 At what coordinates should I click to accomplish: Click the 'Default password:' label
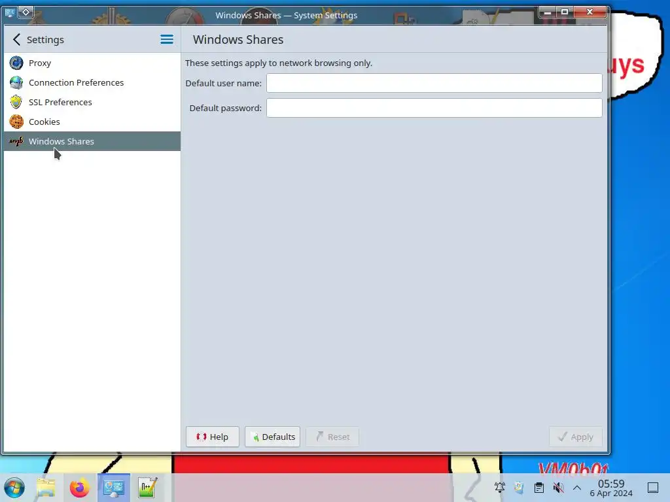(x=226, y=108)
